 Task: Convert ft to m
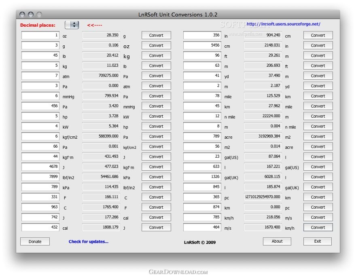tap(318, 55)
